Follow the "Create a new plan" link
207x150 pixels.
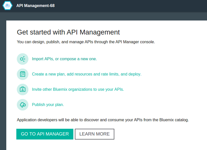(x=86, y=74)
